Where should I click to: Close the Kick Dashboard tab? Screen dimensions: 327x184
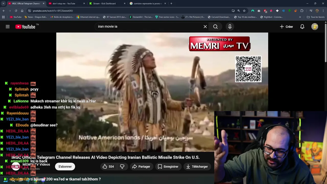(125, 4)
